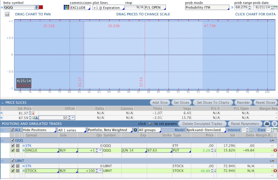Click the wrench icon in the UBNT group row
278x180 pixels.
click(272, 161)
